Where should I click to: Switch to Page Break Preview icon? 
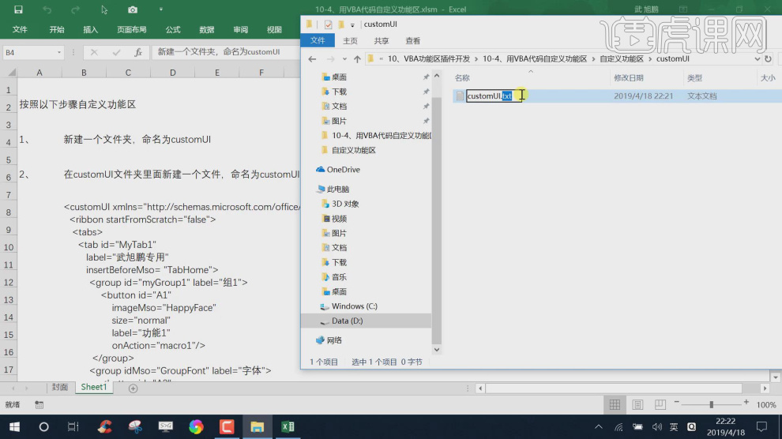click(660, 404)
